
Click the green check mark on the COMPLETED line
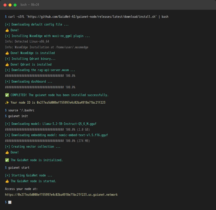pos(7,95)
